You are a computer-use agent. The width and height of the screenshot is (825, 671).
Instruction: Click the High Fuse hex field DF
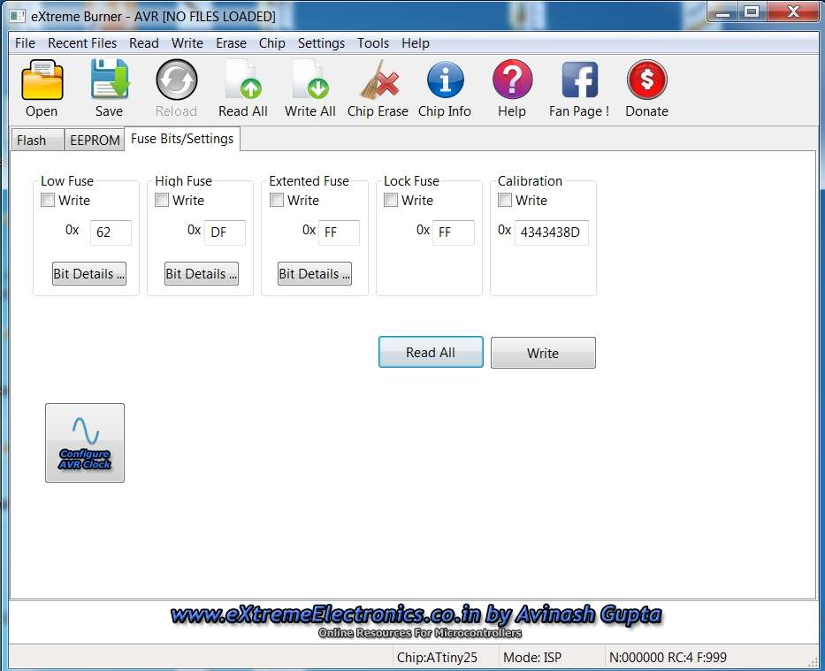[225, 233]
